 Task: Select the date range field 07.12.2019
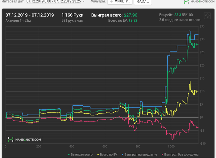coord(54,2)
